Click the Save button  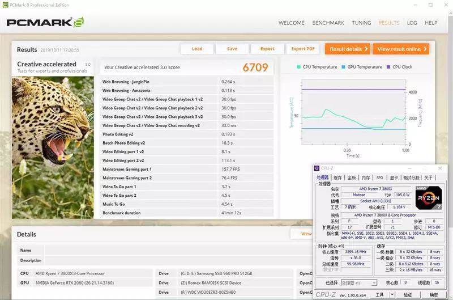click(x=232, y=49)
